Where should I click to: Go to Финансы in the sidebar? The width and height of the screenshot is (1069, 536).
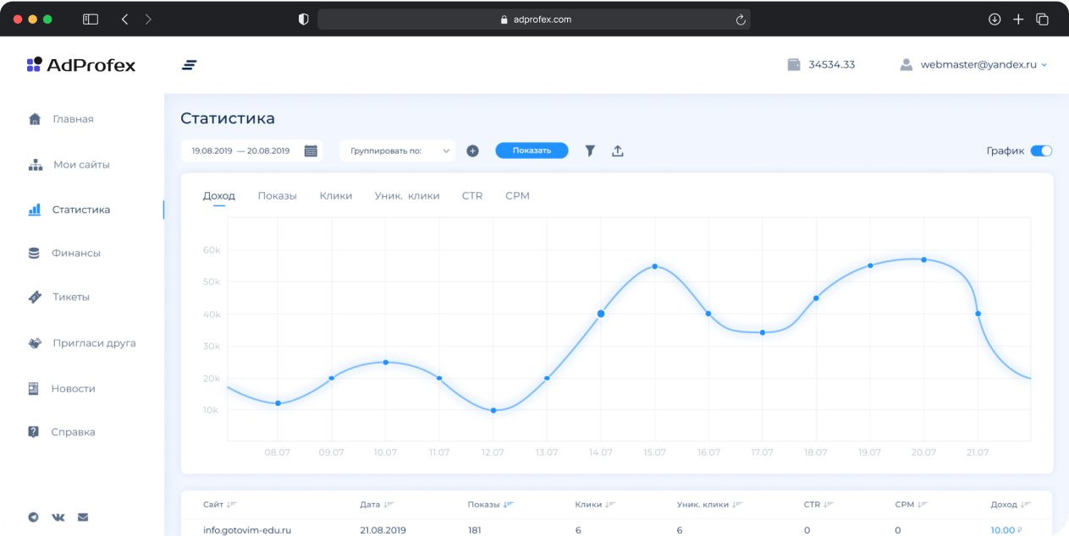coord(75,253)
